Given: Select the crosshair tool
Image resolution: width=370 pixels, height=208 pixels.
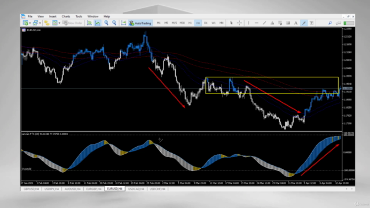Looking at the screenshot, I should coord(239,23).
